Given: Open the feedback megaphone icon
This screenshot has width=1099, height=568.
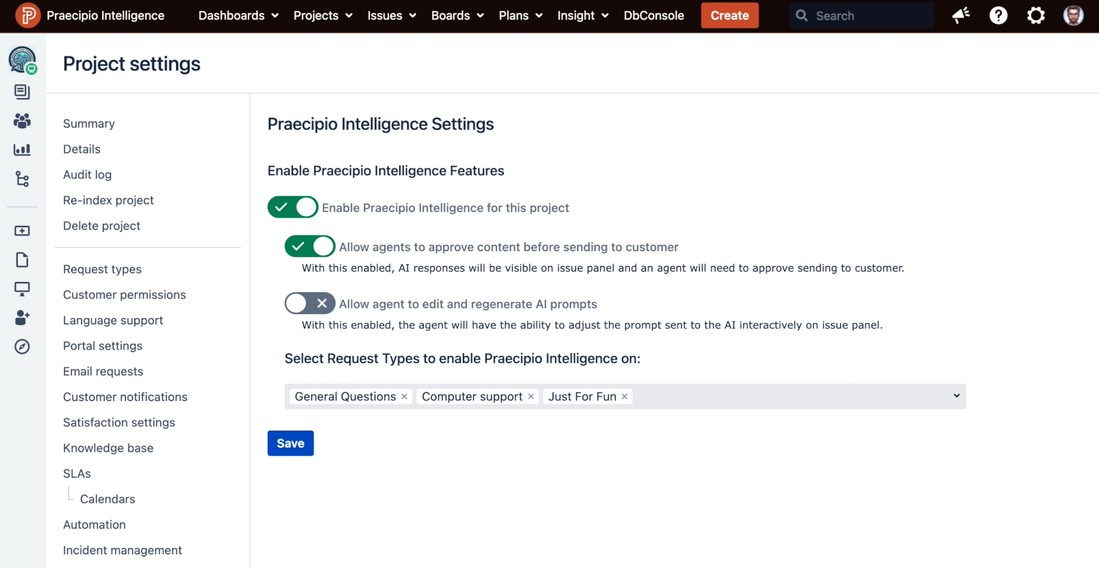Looking at the screenshot, I should 961,15.
